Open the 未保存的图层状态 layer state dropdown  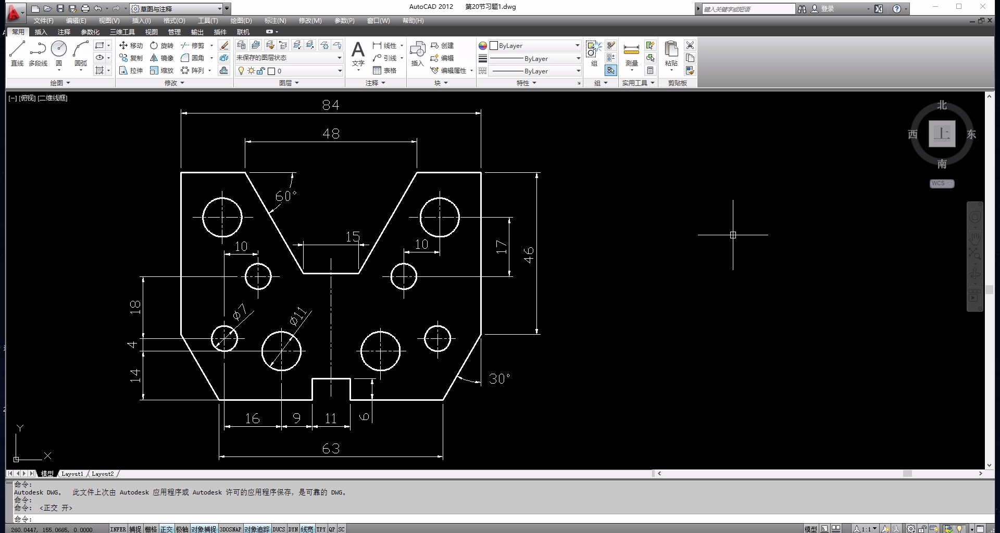pyautogui.click(x=289, y=58)
